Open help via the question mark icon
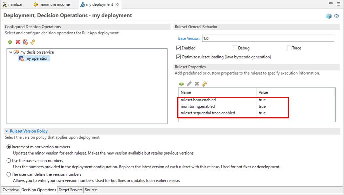This screenshot has height=195, width=344. tap(336, 16)
